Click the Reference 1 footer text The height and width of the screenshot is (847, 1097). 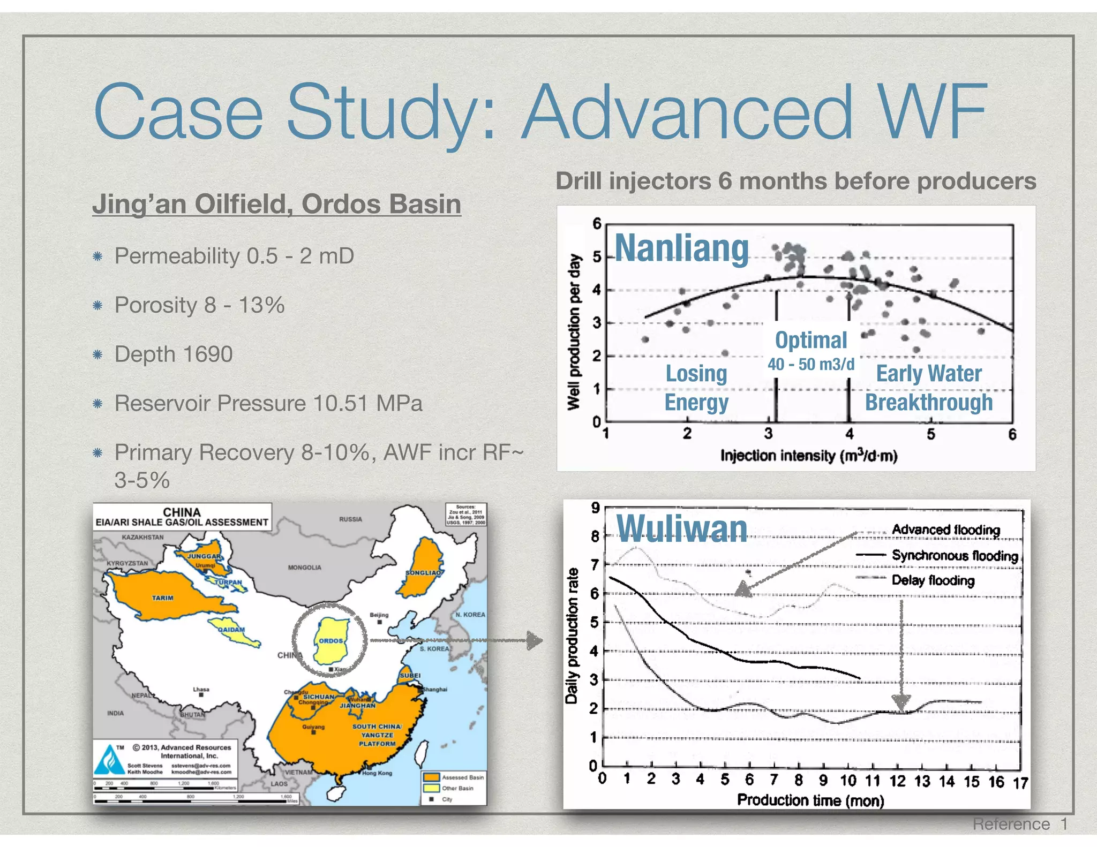[1020, 824]
